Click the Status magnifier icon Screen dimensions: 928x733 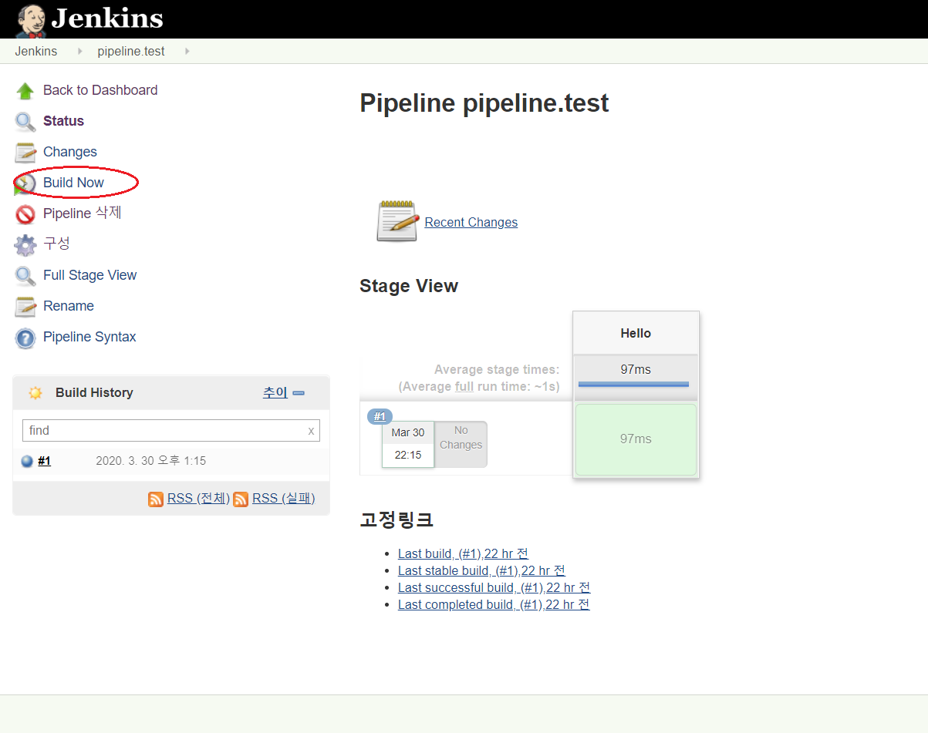tap(25, 122)
